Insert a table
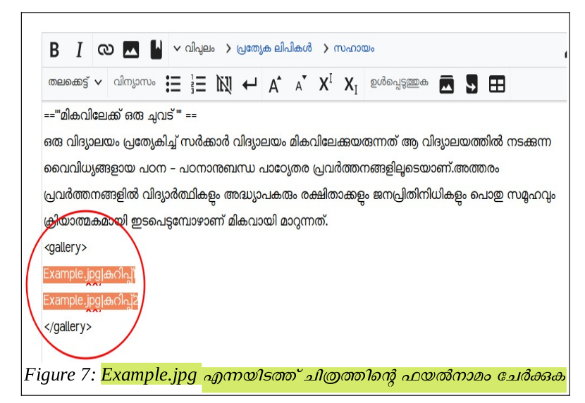The height and width of the screenshot is (403, 585). coord(497,84)
